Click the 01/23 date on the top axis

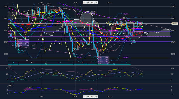coord(109,3)
